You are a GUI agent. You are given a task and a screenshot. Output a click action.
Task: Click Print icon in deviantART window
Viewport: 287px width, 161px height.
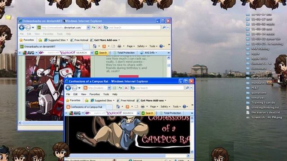coord(119,46)
